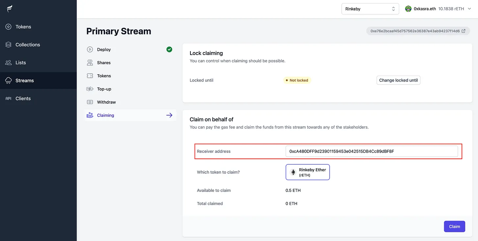Image resolution: width=478 pixels, height=241 pixels.
Task: Click the API icon beside Clients
Action: [x=9, y=99]
